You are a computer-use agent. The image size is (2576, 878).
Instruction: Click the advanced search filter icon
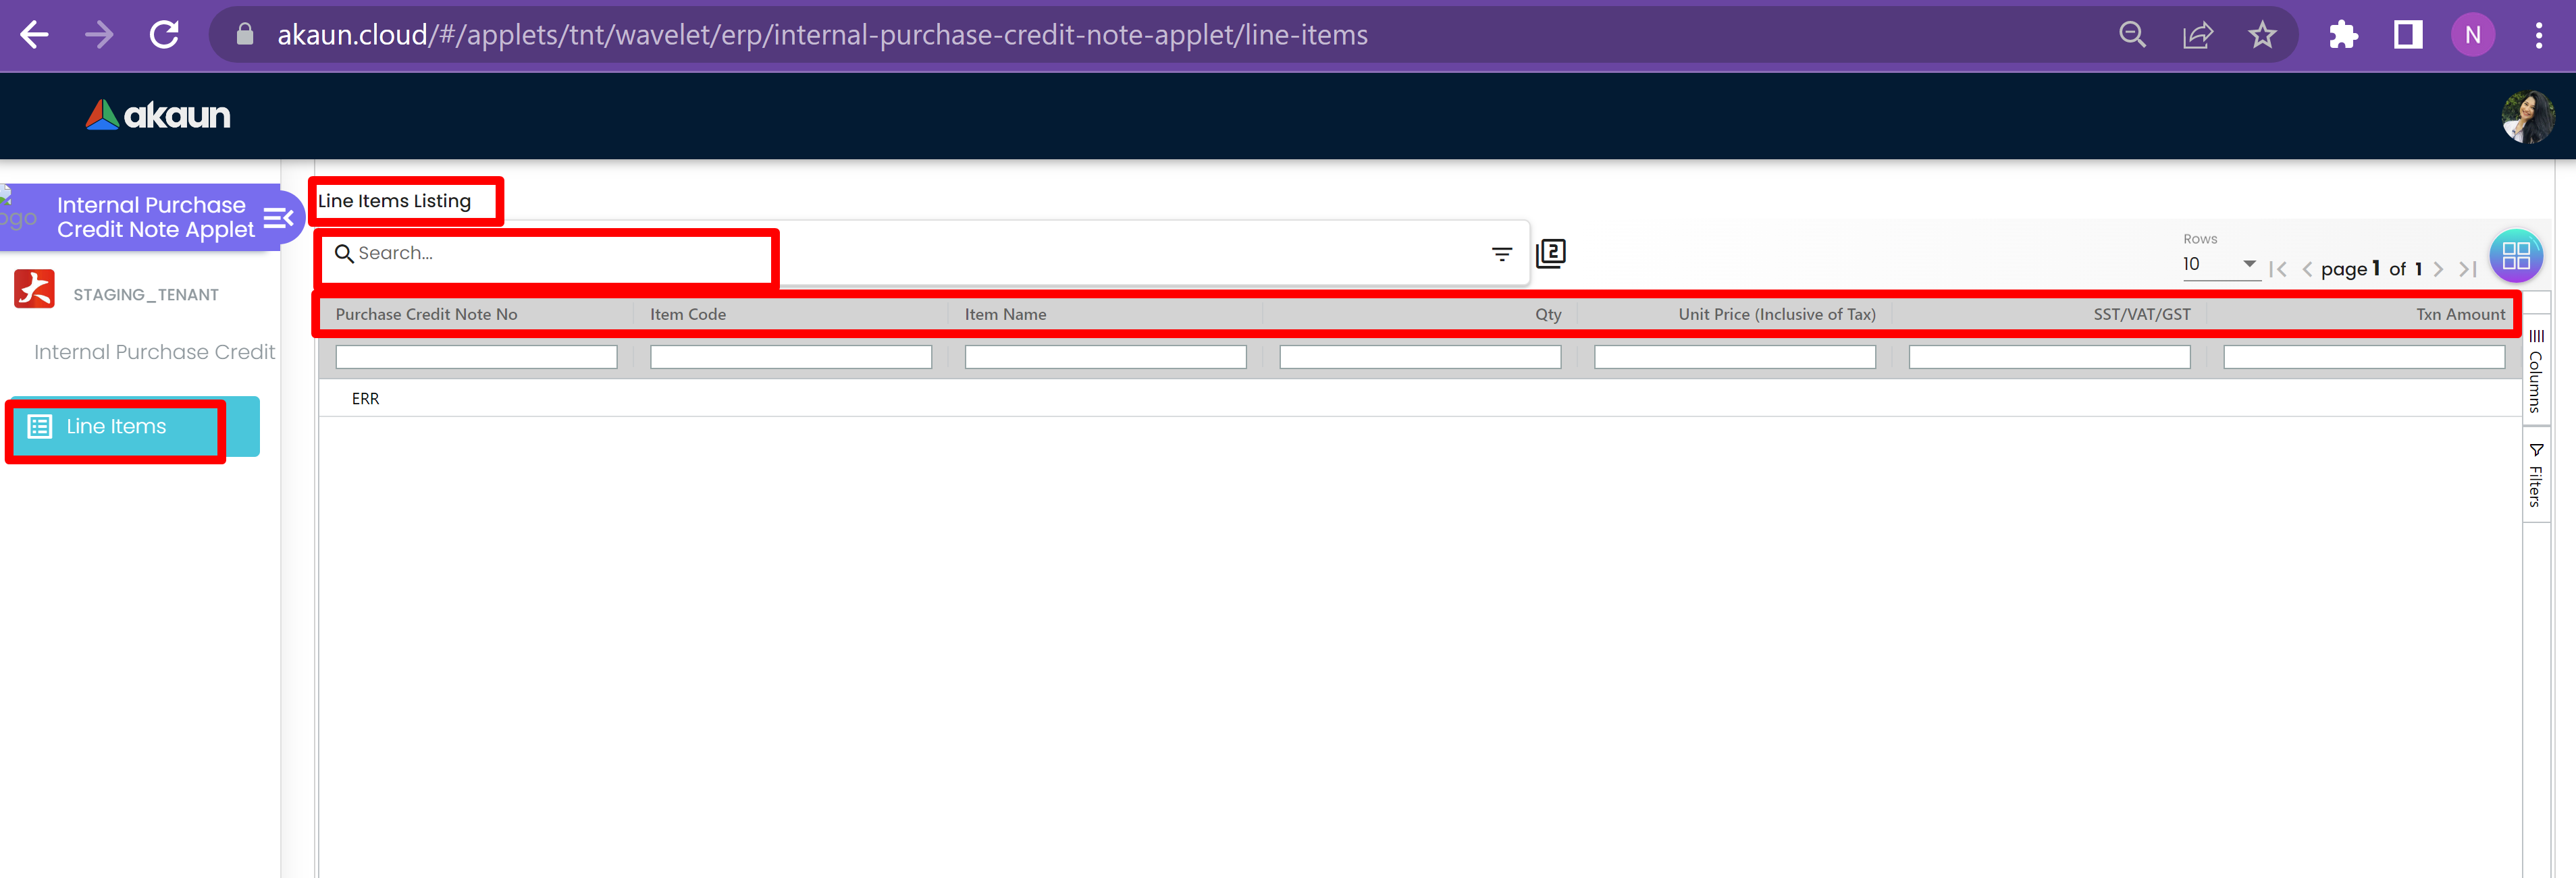pos(1501,254)
